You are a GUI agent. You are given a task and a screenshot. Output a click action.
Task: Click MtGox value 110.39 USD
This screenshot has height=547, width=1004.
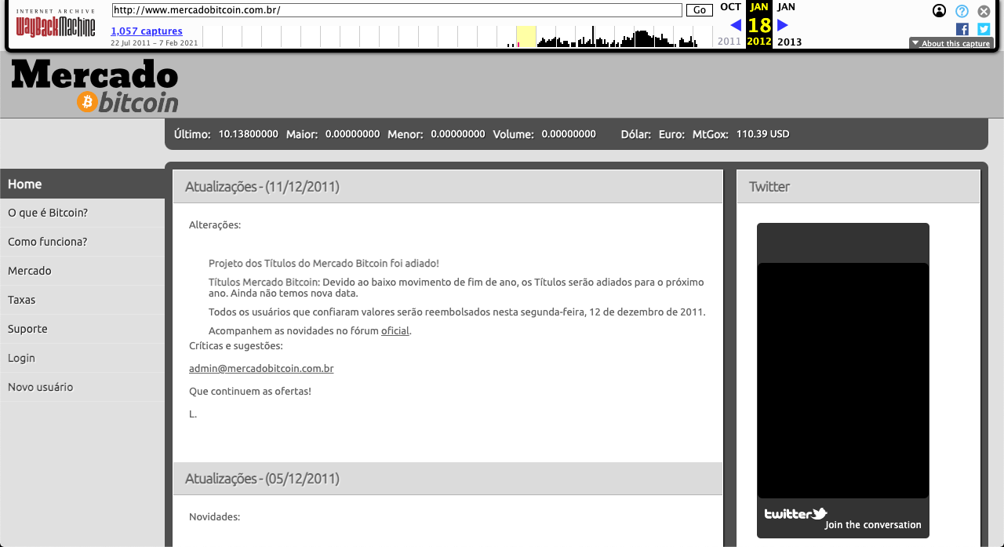click(x=762, y=134)
